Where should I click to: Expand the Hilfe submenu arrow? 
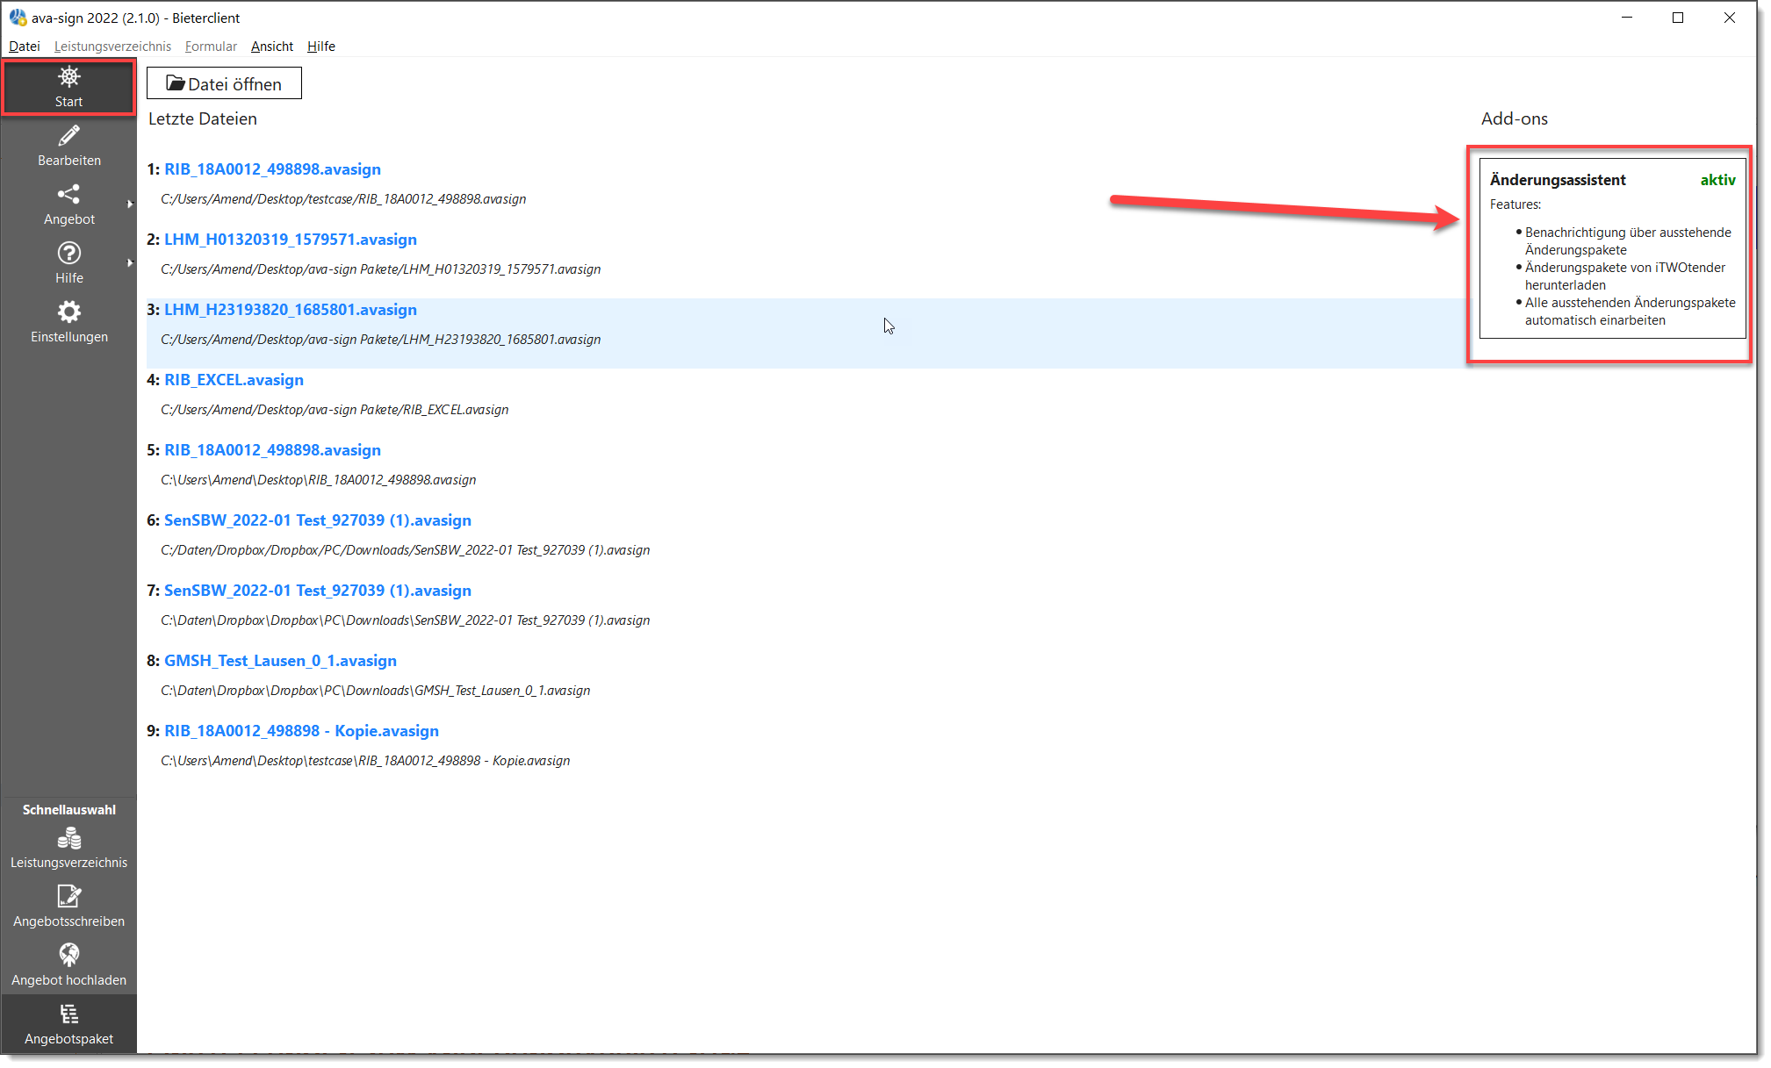pos(130,263)
